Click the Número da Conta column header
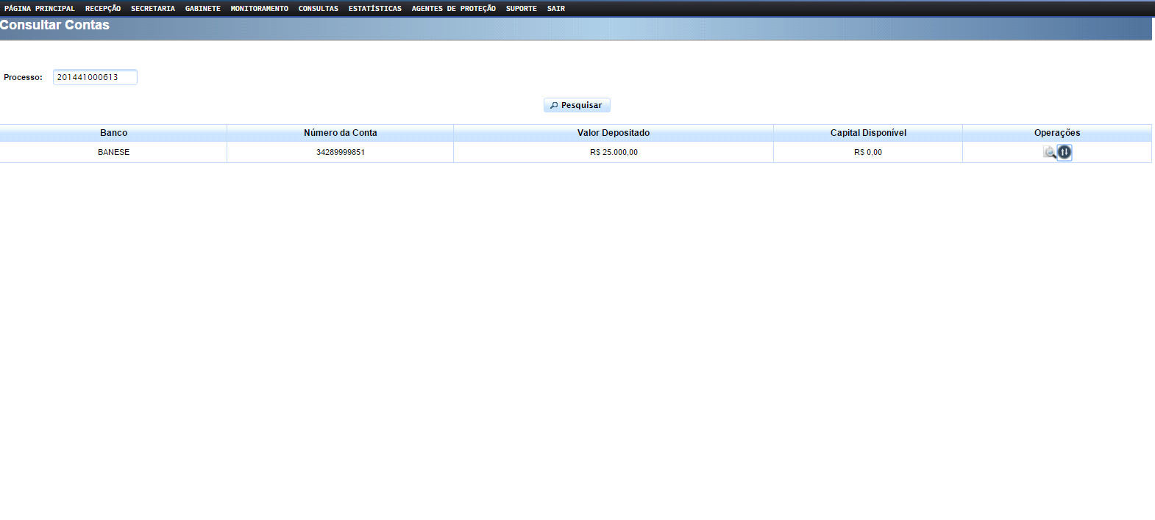 pyautogui.click(x=341, y=133)
